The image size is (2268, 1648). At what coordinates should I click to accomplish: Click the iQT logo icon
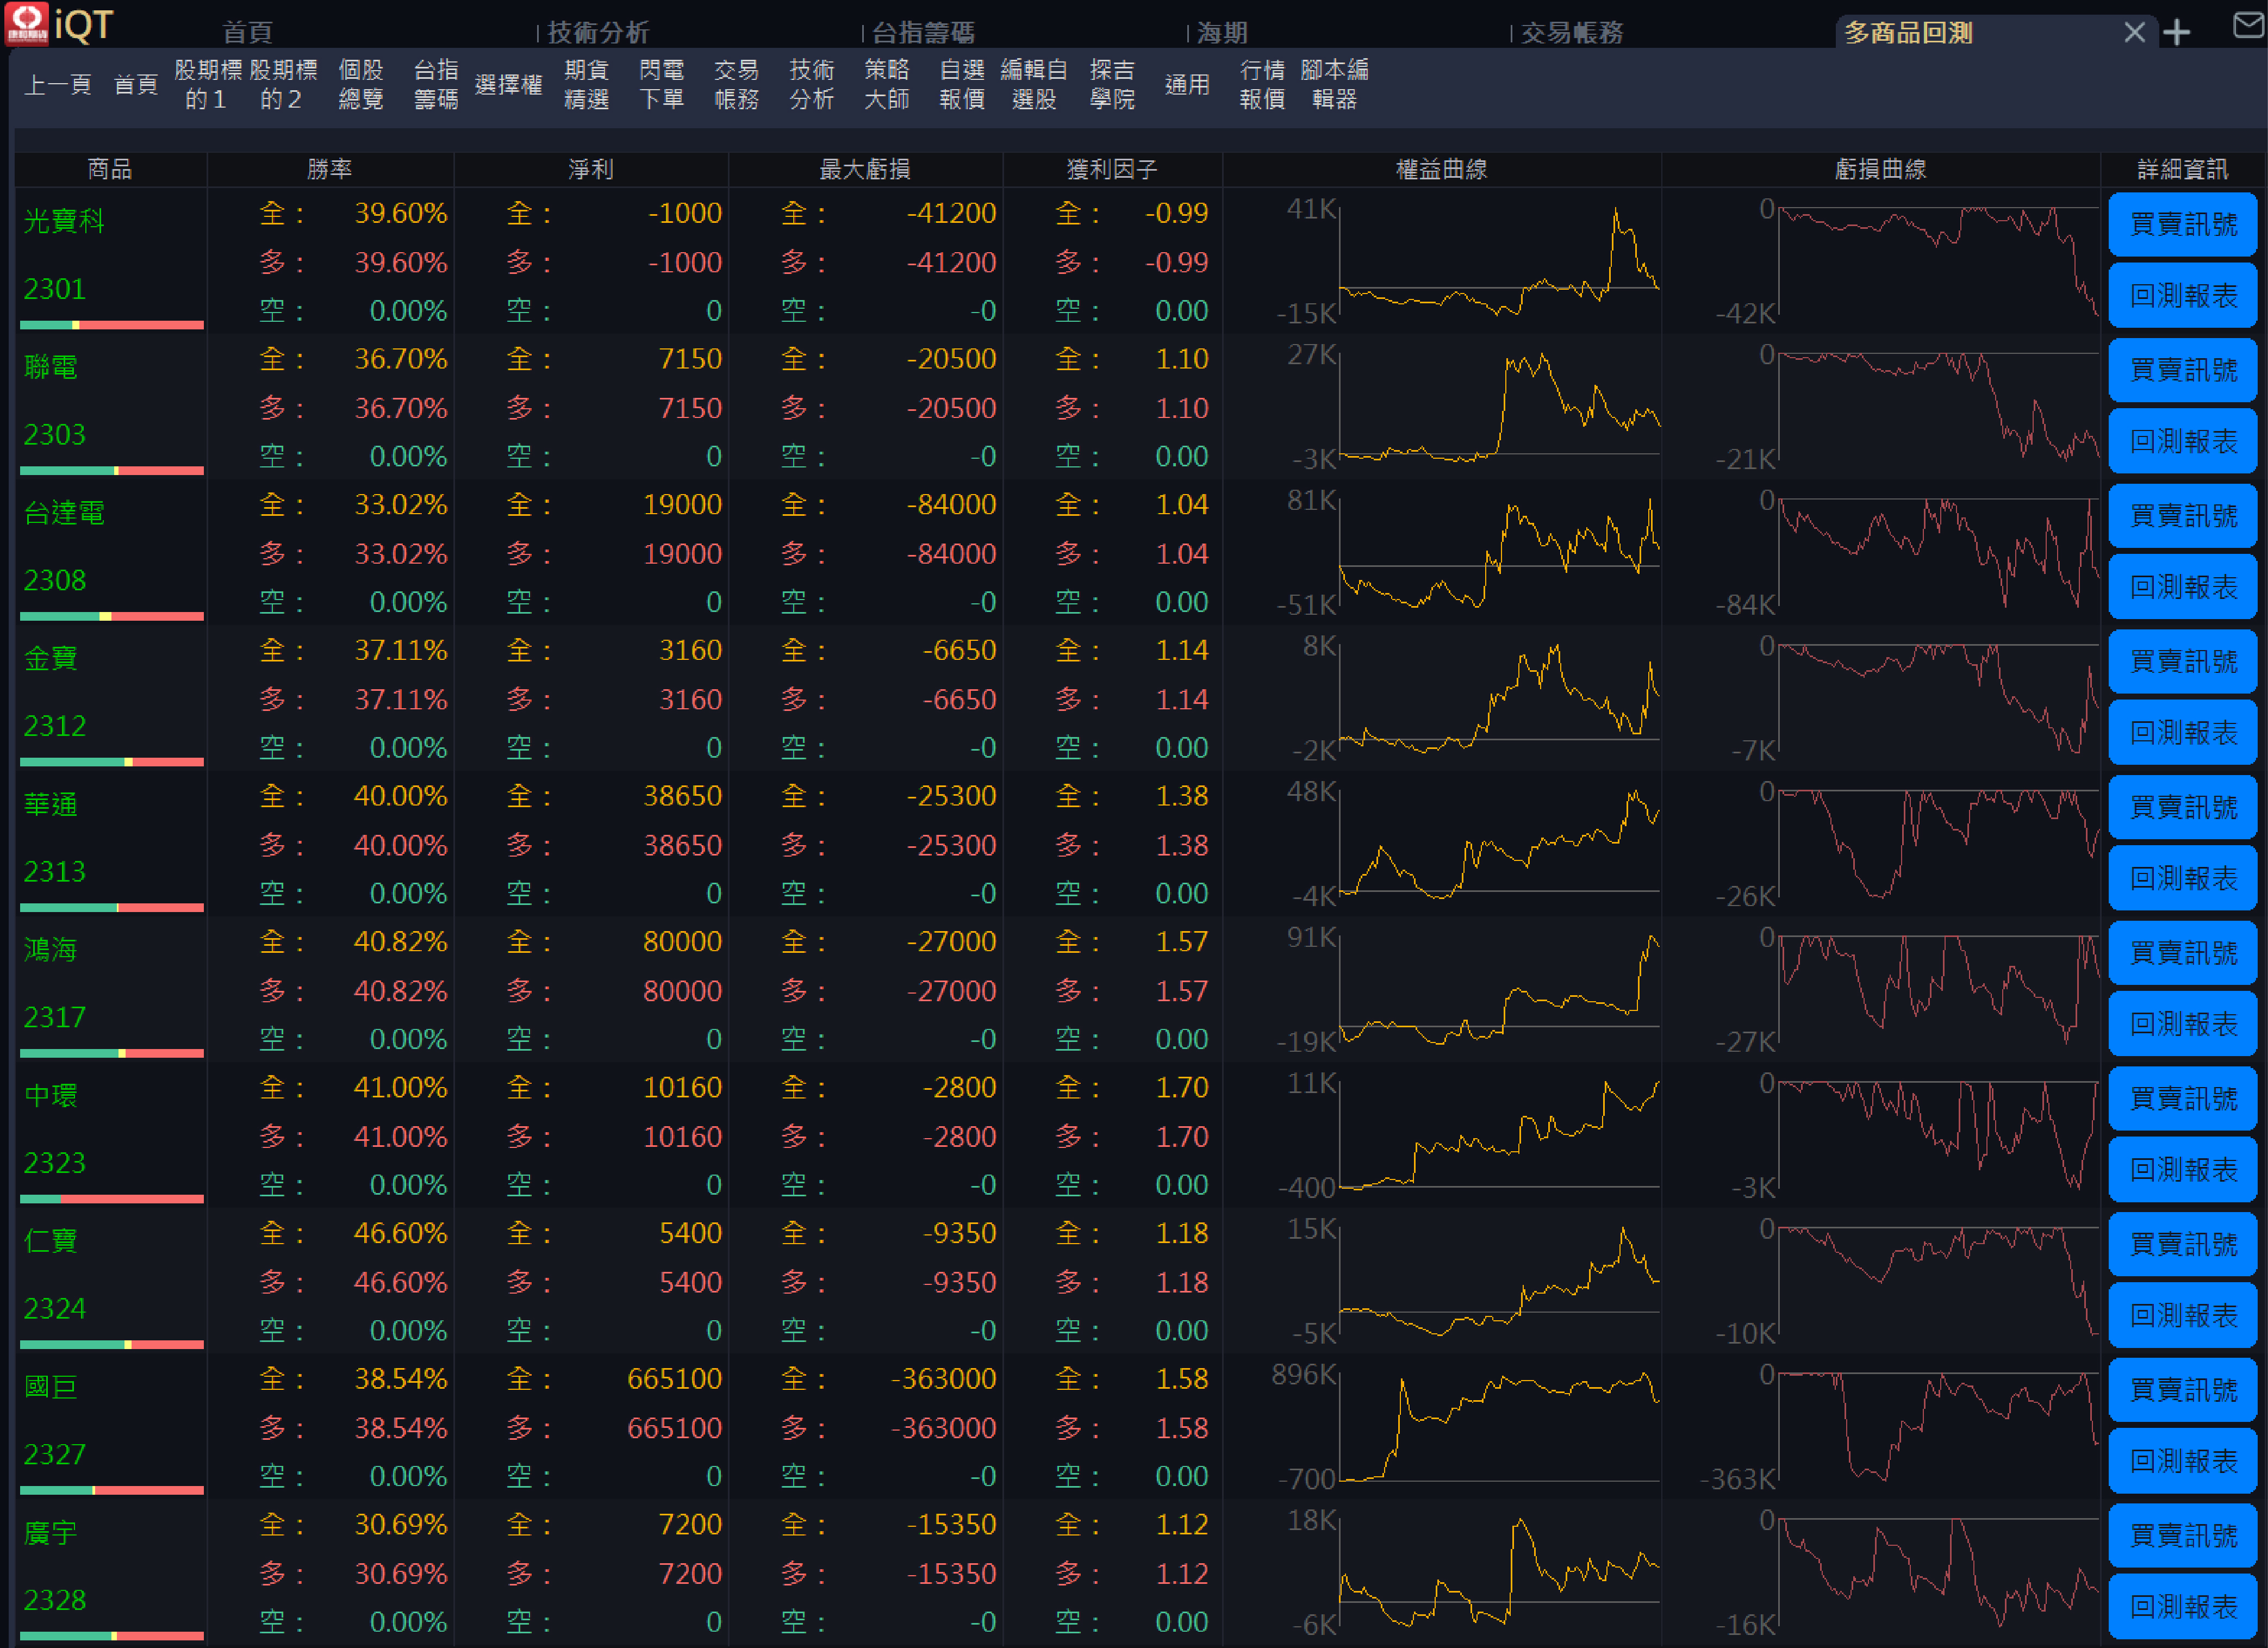27,22
